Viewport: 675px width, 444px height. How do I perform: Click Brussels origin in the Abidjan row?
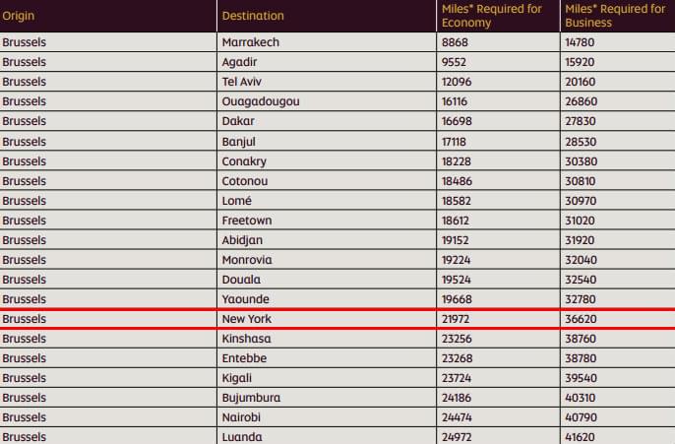coord(24,240)
